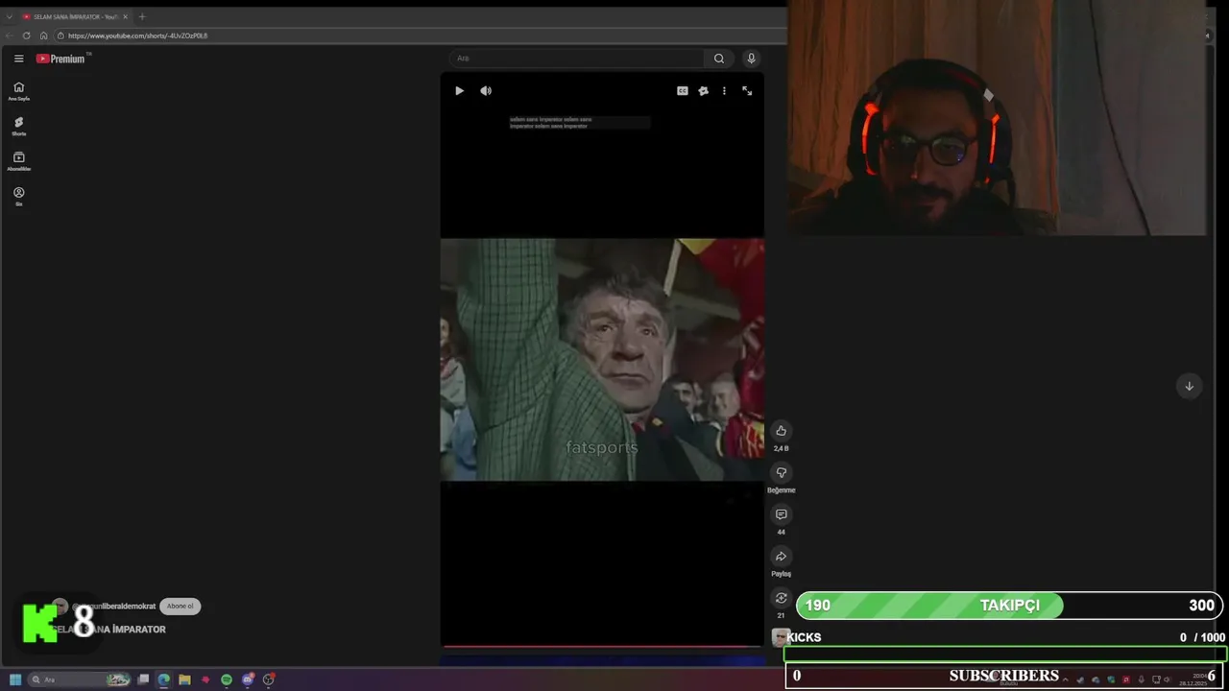Open the channel name beside Abone ol
The height and width of the screenshot is (691, 1229).
pyautogui.click(x=113, y=607)
